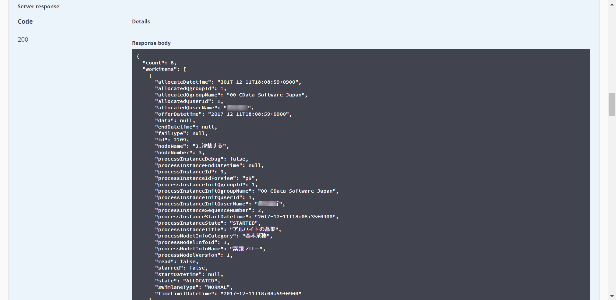Click the "Code" column header
Viewport: 616px width, 300px height.
point(25,21)
